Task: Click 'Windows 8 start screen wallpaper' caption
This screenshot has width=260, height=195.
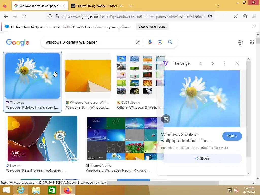Action: (36, 170)
